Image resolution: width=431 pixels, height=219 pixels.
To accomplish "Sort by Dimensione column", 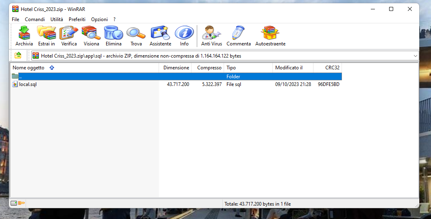I will 175,68.
